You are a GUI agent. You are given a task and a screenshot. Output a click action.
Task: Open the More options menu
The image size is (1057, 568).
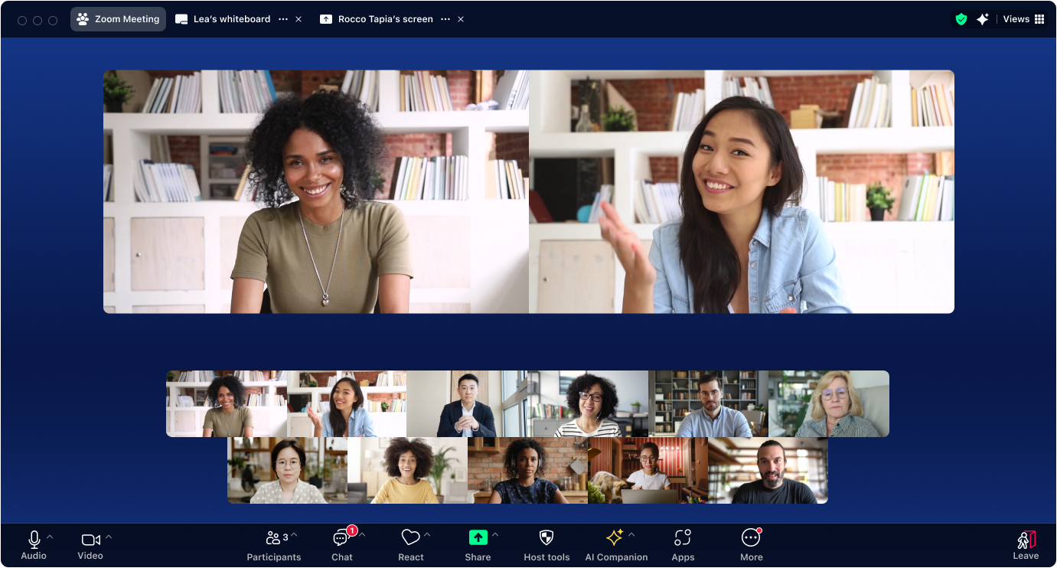[x=751, y=544]
